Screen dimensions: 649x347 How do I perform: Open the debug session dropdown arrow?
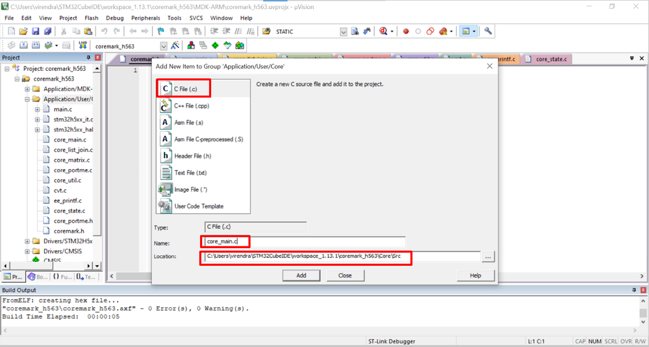tap(392, 31)
